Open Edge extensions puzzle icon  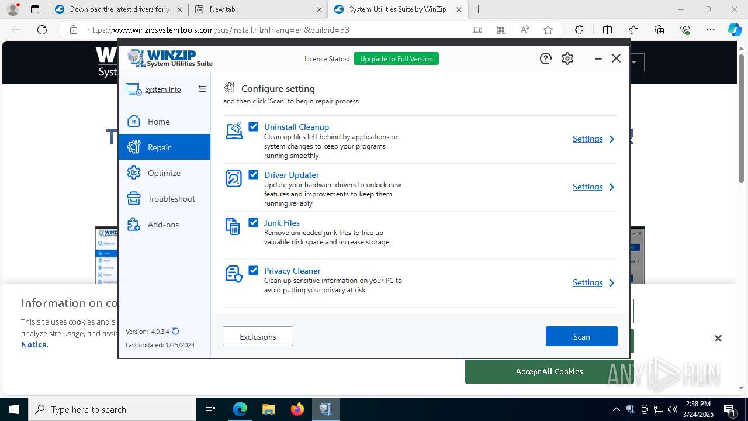coord(579,30)
